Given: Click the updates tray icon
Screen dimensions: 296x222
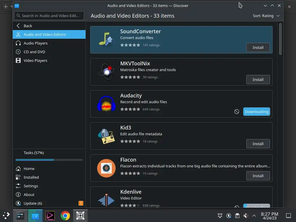Looking at the screenshot, I should (229, 215).
